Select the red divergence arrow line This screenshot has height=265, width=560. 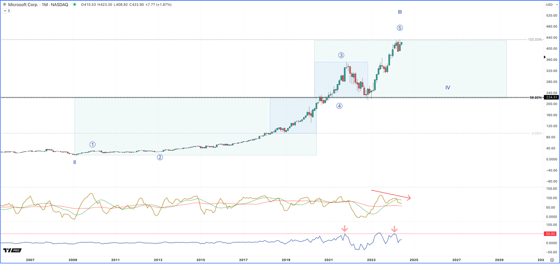point(391,195)
